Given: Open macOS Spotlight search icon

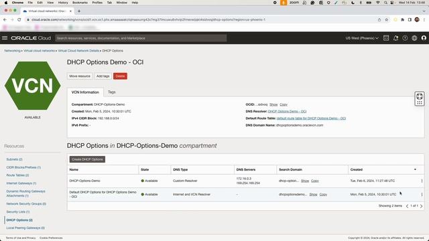Looking at the screenshot, I should coord(385,3).
